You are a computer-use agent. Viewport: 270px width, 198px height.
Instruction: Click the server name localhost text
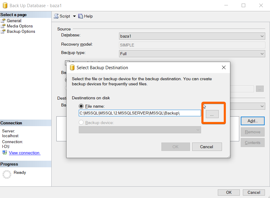[10, 136]
